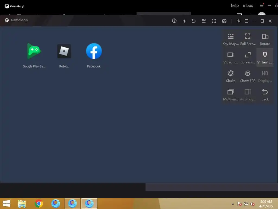Click first GameLoop taskbar icon
This screenshot has height=209, width=278.
pyautogui.click(x=55, y=204)
